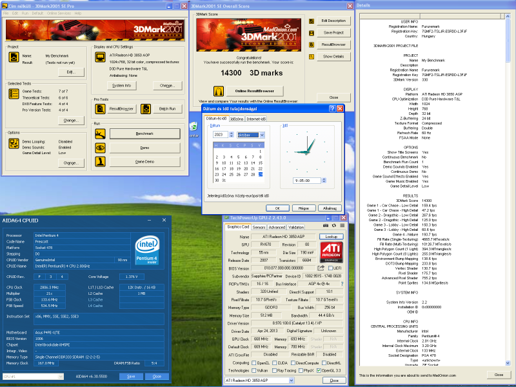Open the GPU selector dropdown in GPU-Z
This screenshot has height=387, width=516.
(x=292, y=381)
